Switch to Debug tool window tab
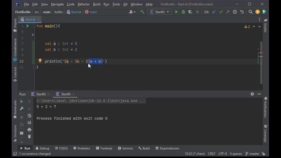Viewport: 281px width, 158px height. coord(43,148)
